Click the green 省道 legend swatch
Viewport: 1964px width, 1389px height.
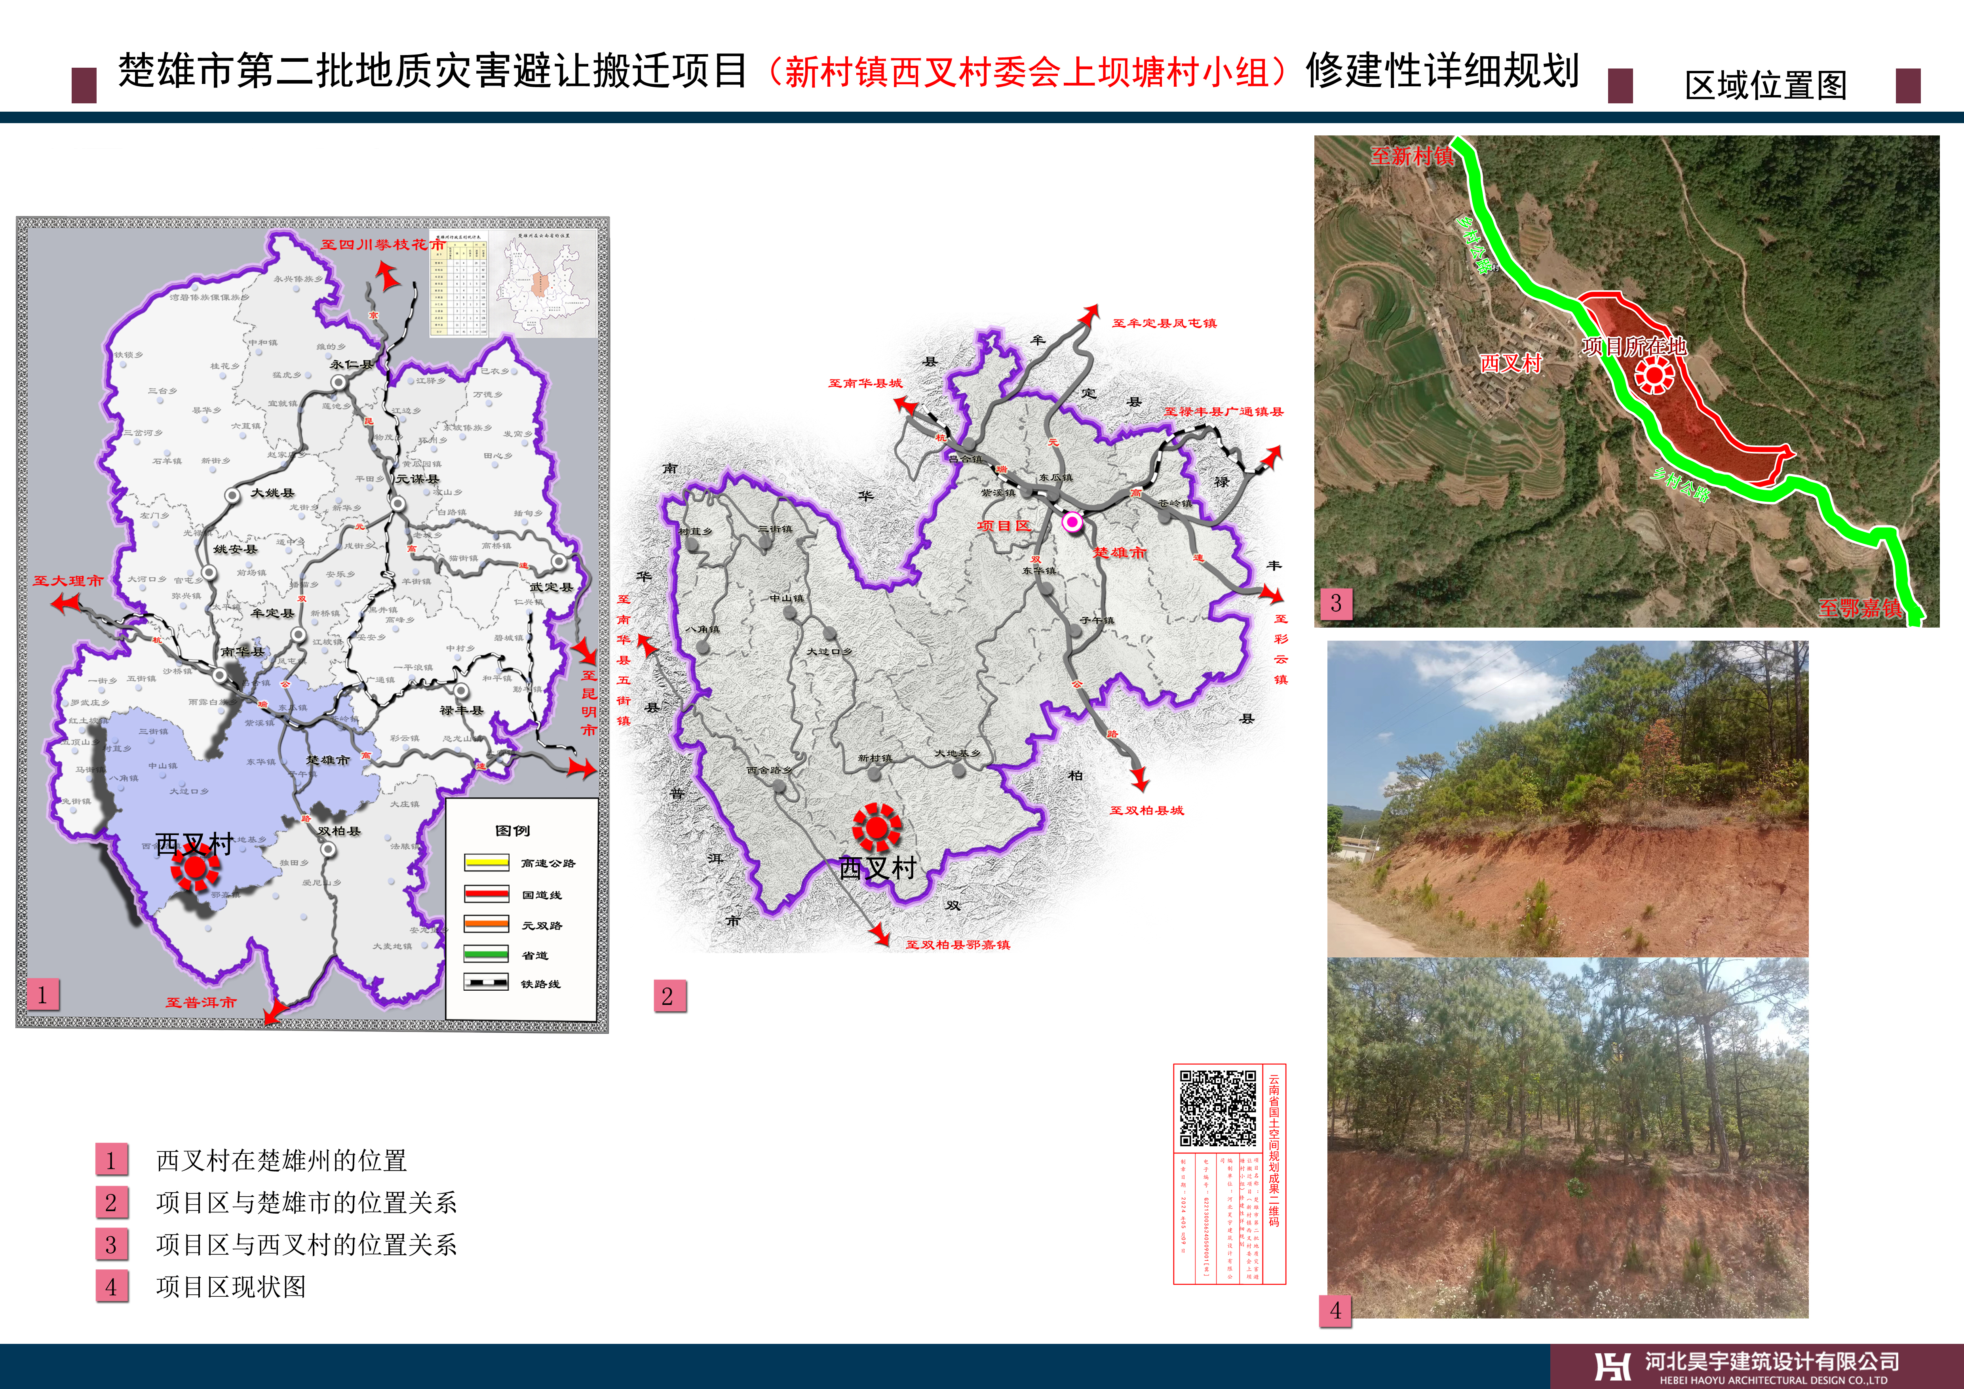pyautogui.click(x=486, y=954)
